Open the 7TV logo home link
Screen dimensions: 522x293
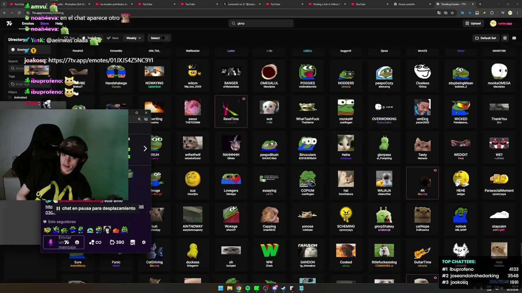point(9,24)
